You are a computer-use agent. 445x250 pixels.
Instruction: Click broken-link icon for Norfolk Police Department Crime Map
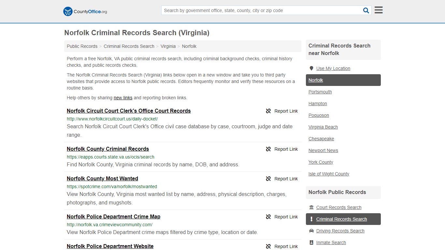click(x=268, y=217)
